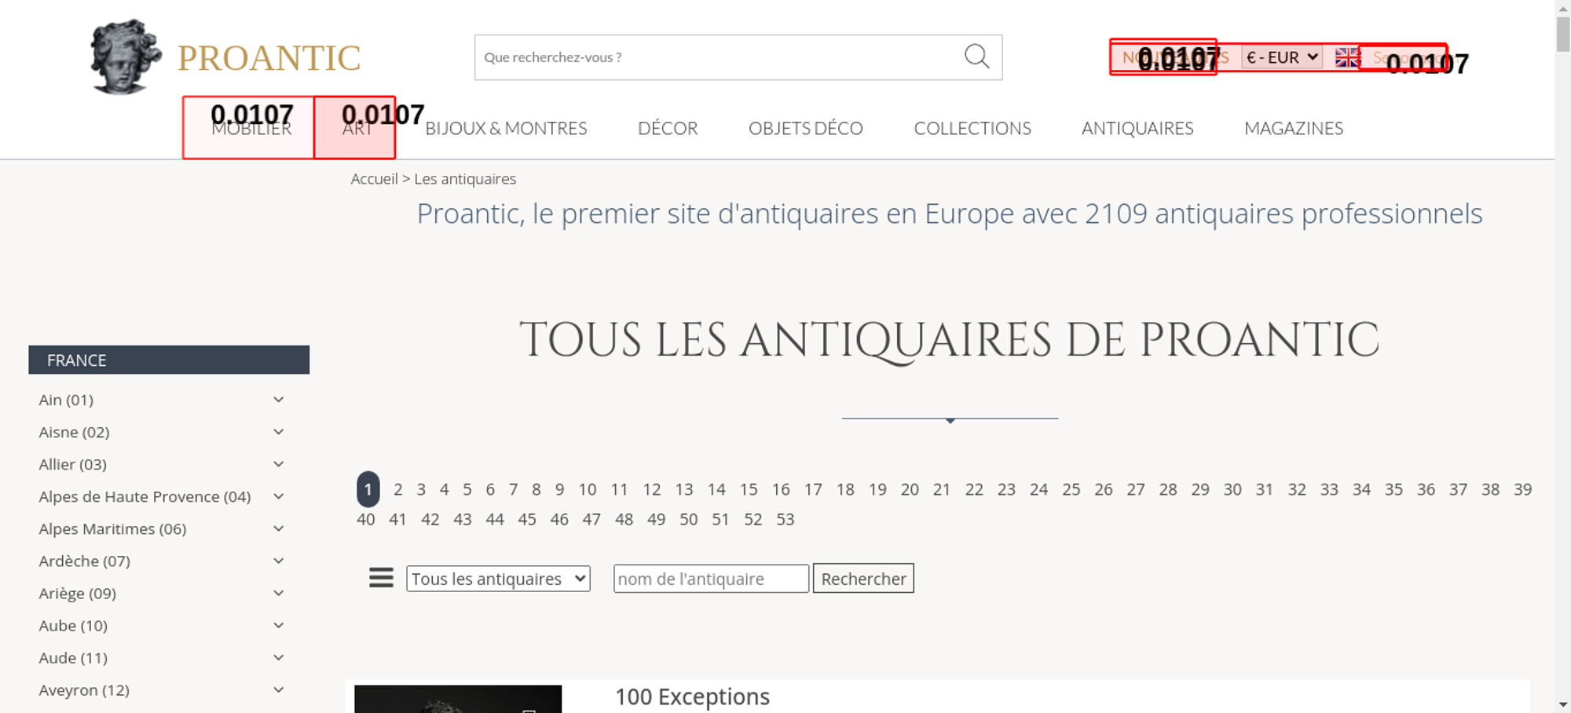This screenshot has width=1571, height=713.
Task: Open the COLLECTIONS menu item
Action: (972, 128)
